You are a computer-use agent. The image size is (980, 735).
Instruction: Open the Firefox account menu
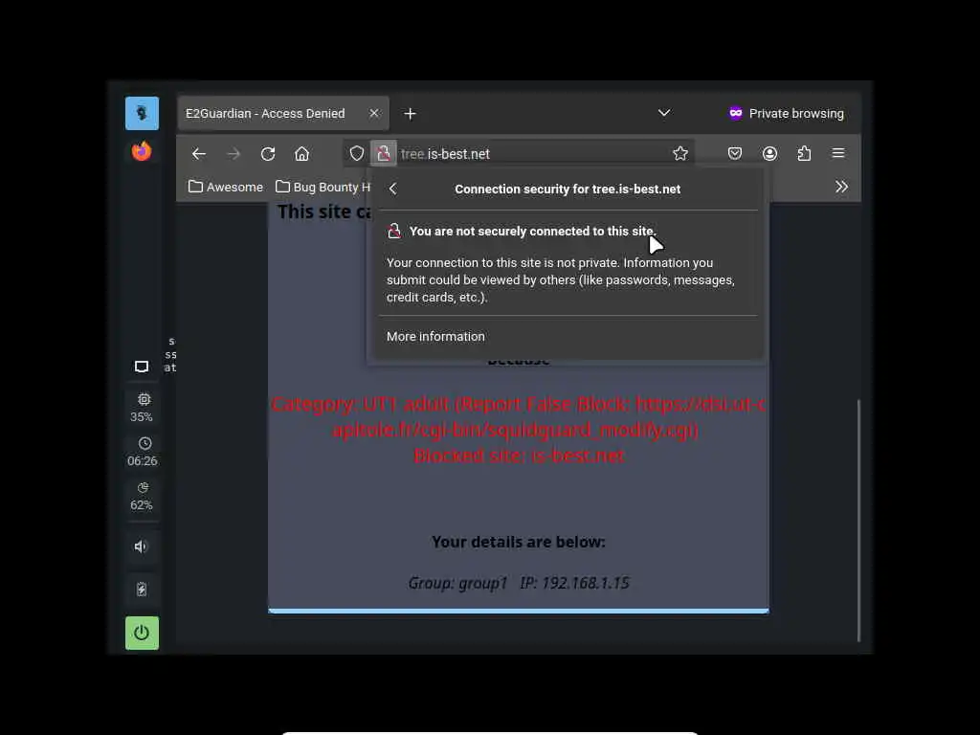[769, 154]
